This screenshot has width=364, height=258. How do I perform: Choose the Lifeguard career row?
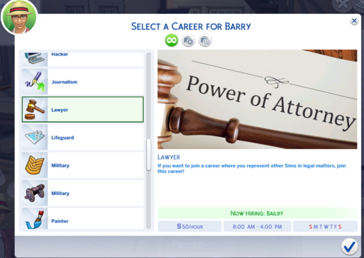coord(83,137)
